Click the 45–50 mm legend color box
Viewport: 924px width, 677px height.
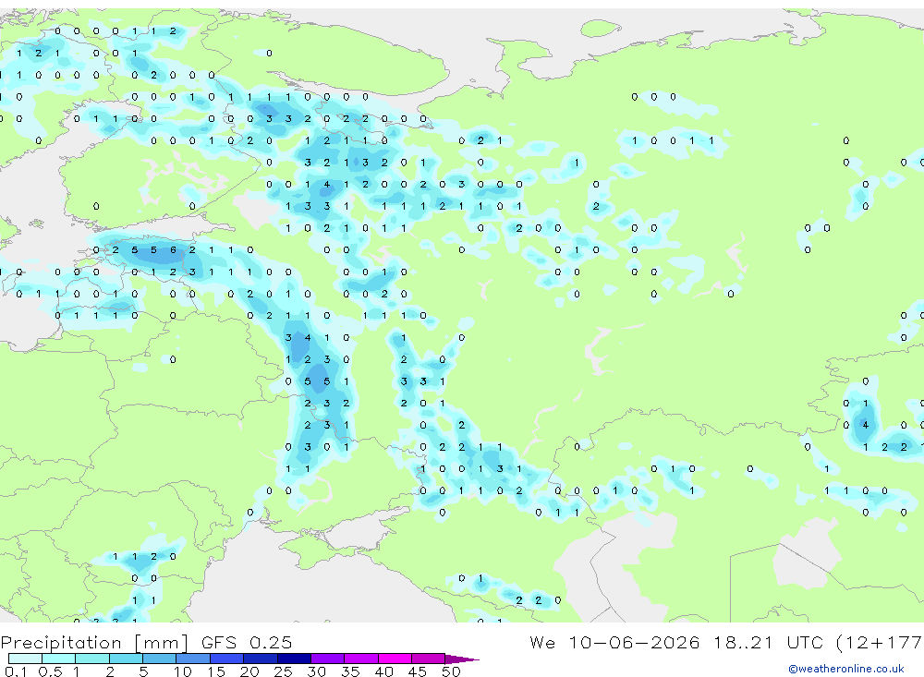coord(429,659)
